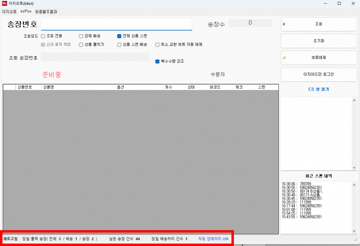Click the 바코드 column header
Screen dimensions: 360x246
220,87
